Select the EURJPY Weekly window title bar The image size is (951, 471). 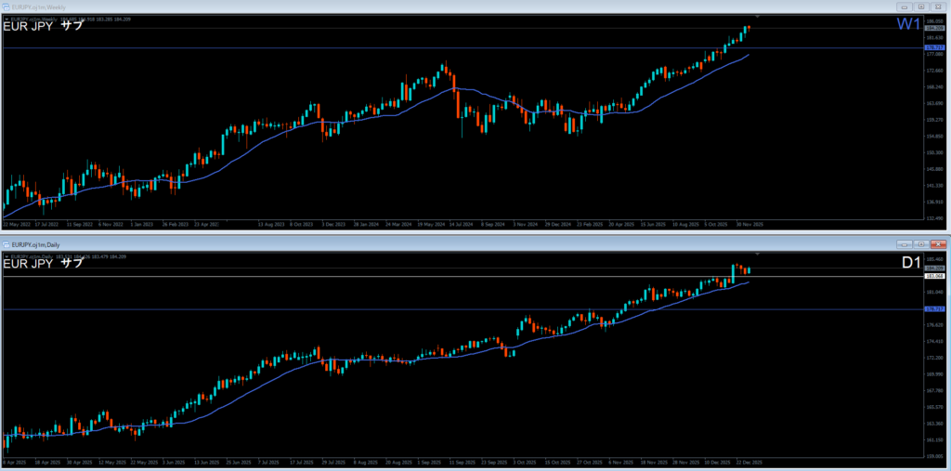click(371, 7)
